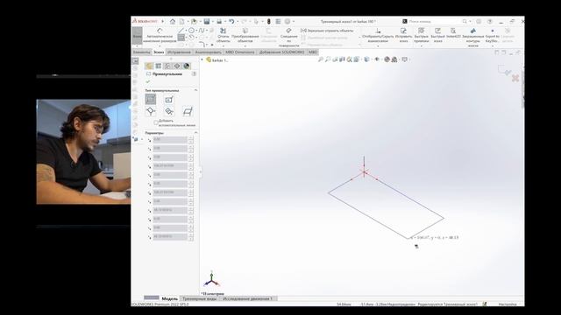Image resolution: width=561 pixels, height=315 pixels.
Task: Select the Spline sketch tool
Action: 202,31
